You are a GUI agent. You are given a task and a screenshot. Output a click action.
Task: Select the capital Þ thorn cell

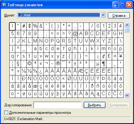click(103, 79)
